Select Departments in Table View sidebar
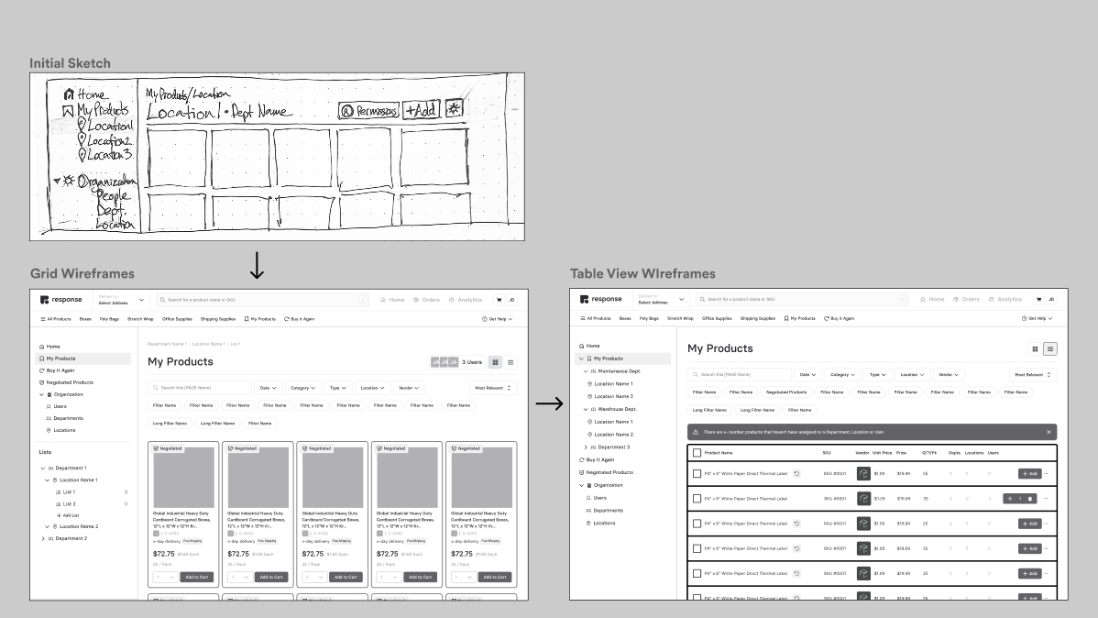Screen dimensions: 1098x618 click(604, 511)
